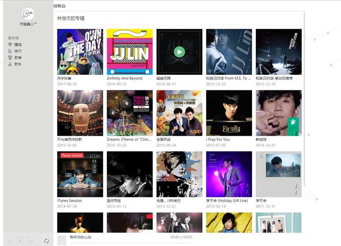Viewport: 341px width, 246px height.
Task: Click the album list vertical scrollbar
Action: tap(304, 99)
